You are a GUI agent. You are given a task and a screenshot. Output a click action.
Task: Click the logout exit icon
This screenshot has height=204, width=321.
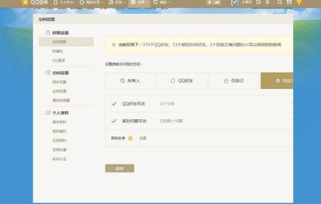coord(258,2)
